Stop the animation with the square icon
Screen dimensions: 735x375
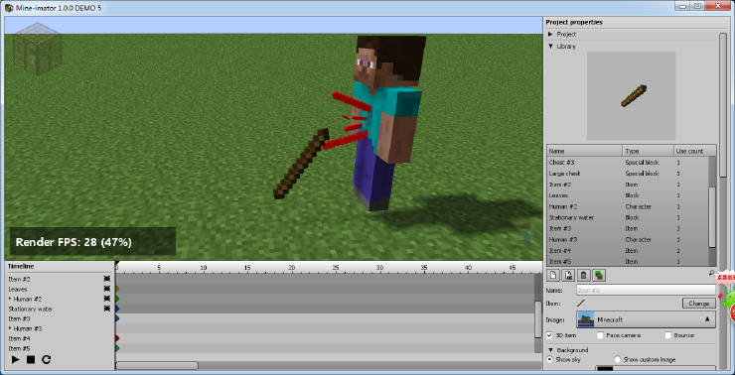click(31, 359)
